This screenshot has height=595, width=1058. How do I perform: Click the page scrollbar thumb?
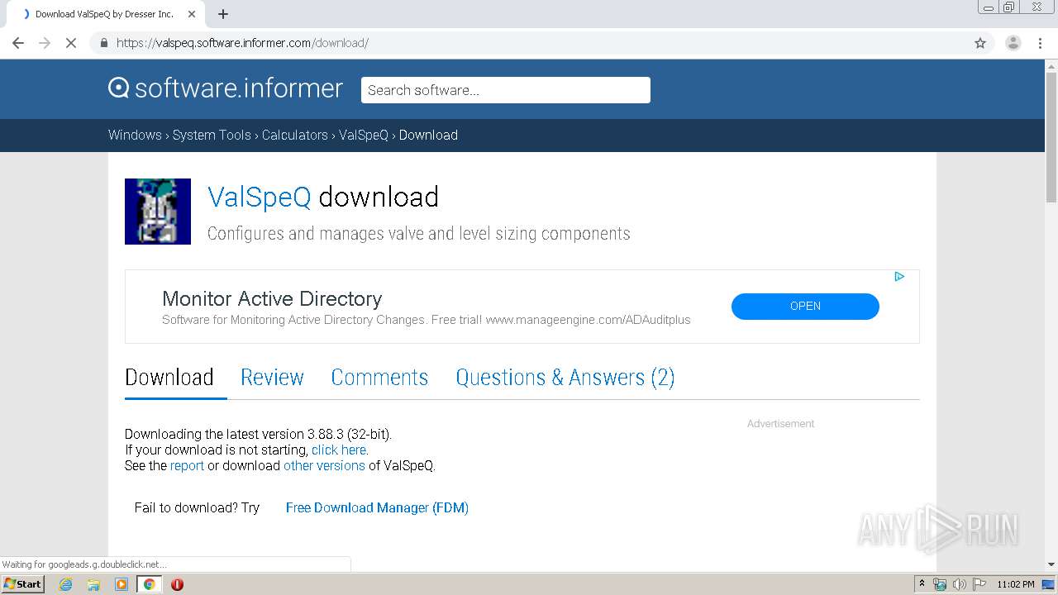point(1051,136)
